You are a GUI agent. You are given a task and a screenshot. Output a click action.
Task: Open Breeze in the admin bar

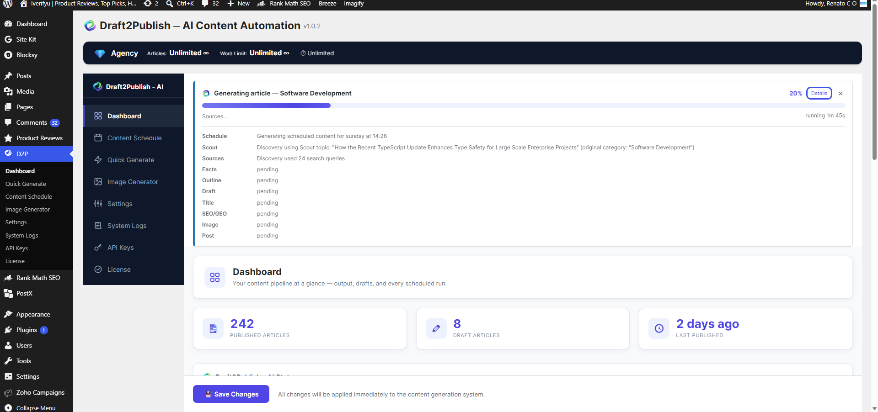click(327, 4)
